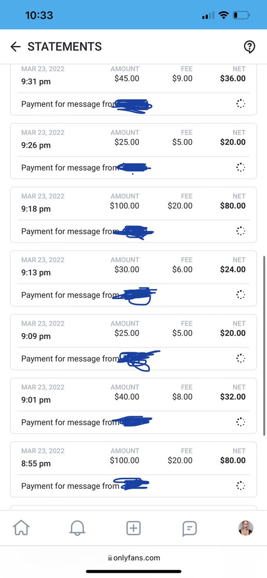The image size is (267, 578).
Task: Tap the pending status icon for 9:13 pm payment
Action: coord(240,295)
